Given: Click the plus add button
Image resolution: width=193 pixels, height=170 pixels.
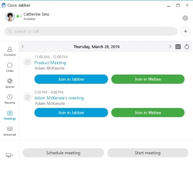Looking at the screenshot, I should coord(186,31).
